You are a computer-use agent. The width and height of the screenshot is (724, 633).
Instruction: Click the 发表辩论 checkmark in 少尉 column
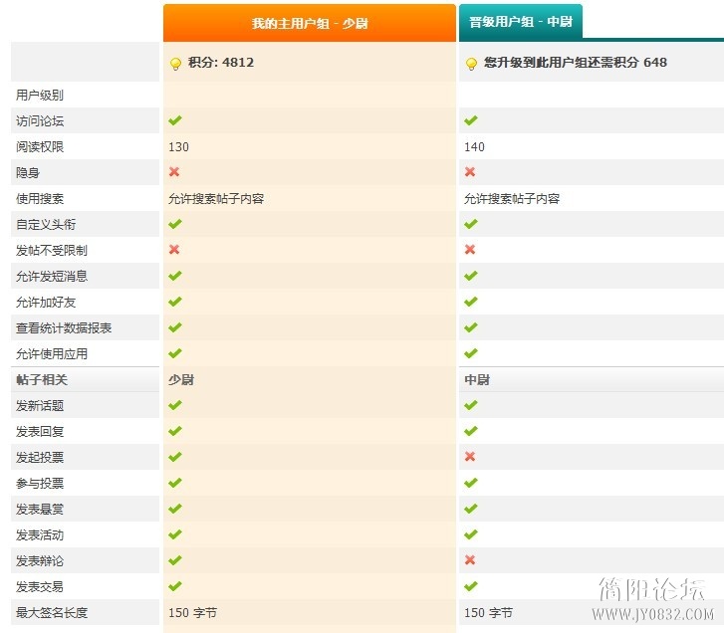click(x=175, y=560)
